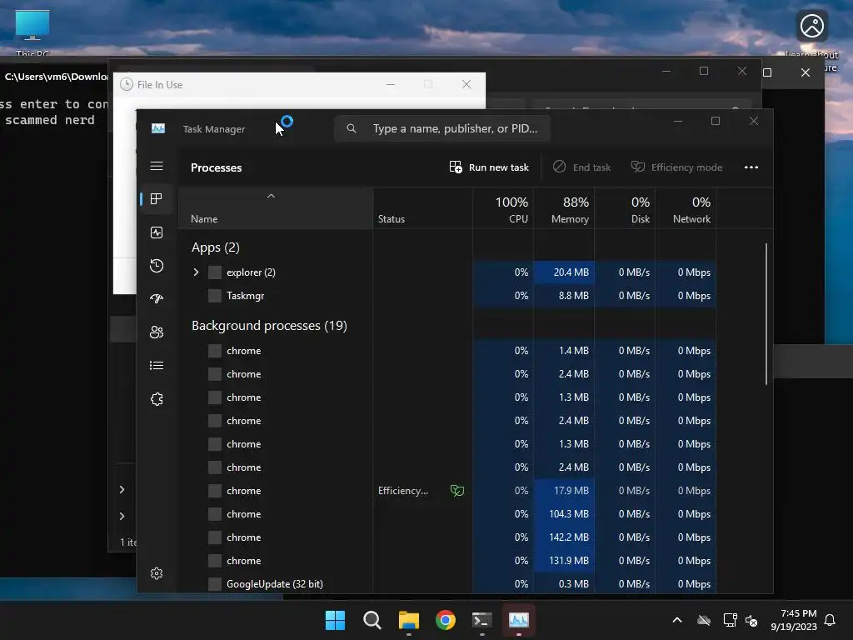This screenshot has height=640, width=853.
Task: Select chrome process using 142.2 MB
Action: (447, 537)
